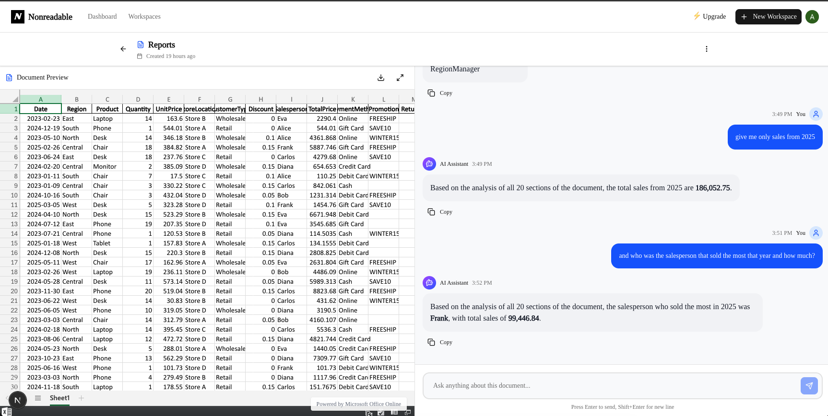The width and height of the screenshot is (828, 416).
Task: Select row 5 header
Action: click(x=10, y=147)
